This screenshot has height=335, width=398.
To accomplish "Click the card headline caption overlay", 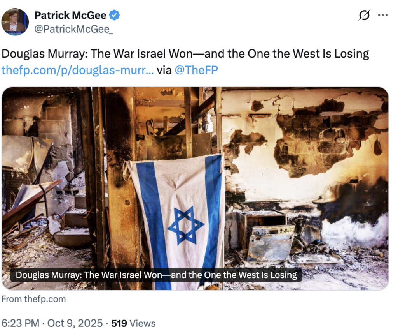I will tap(156, 275).
